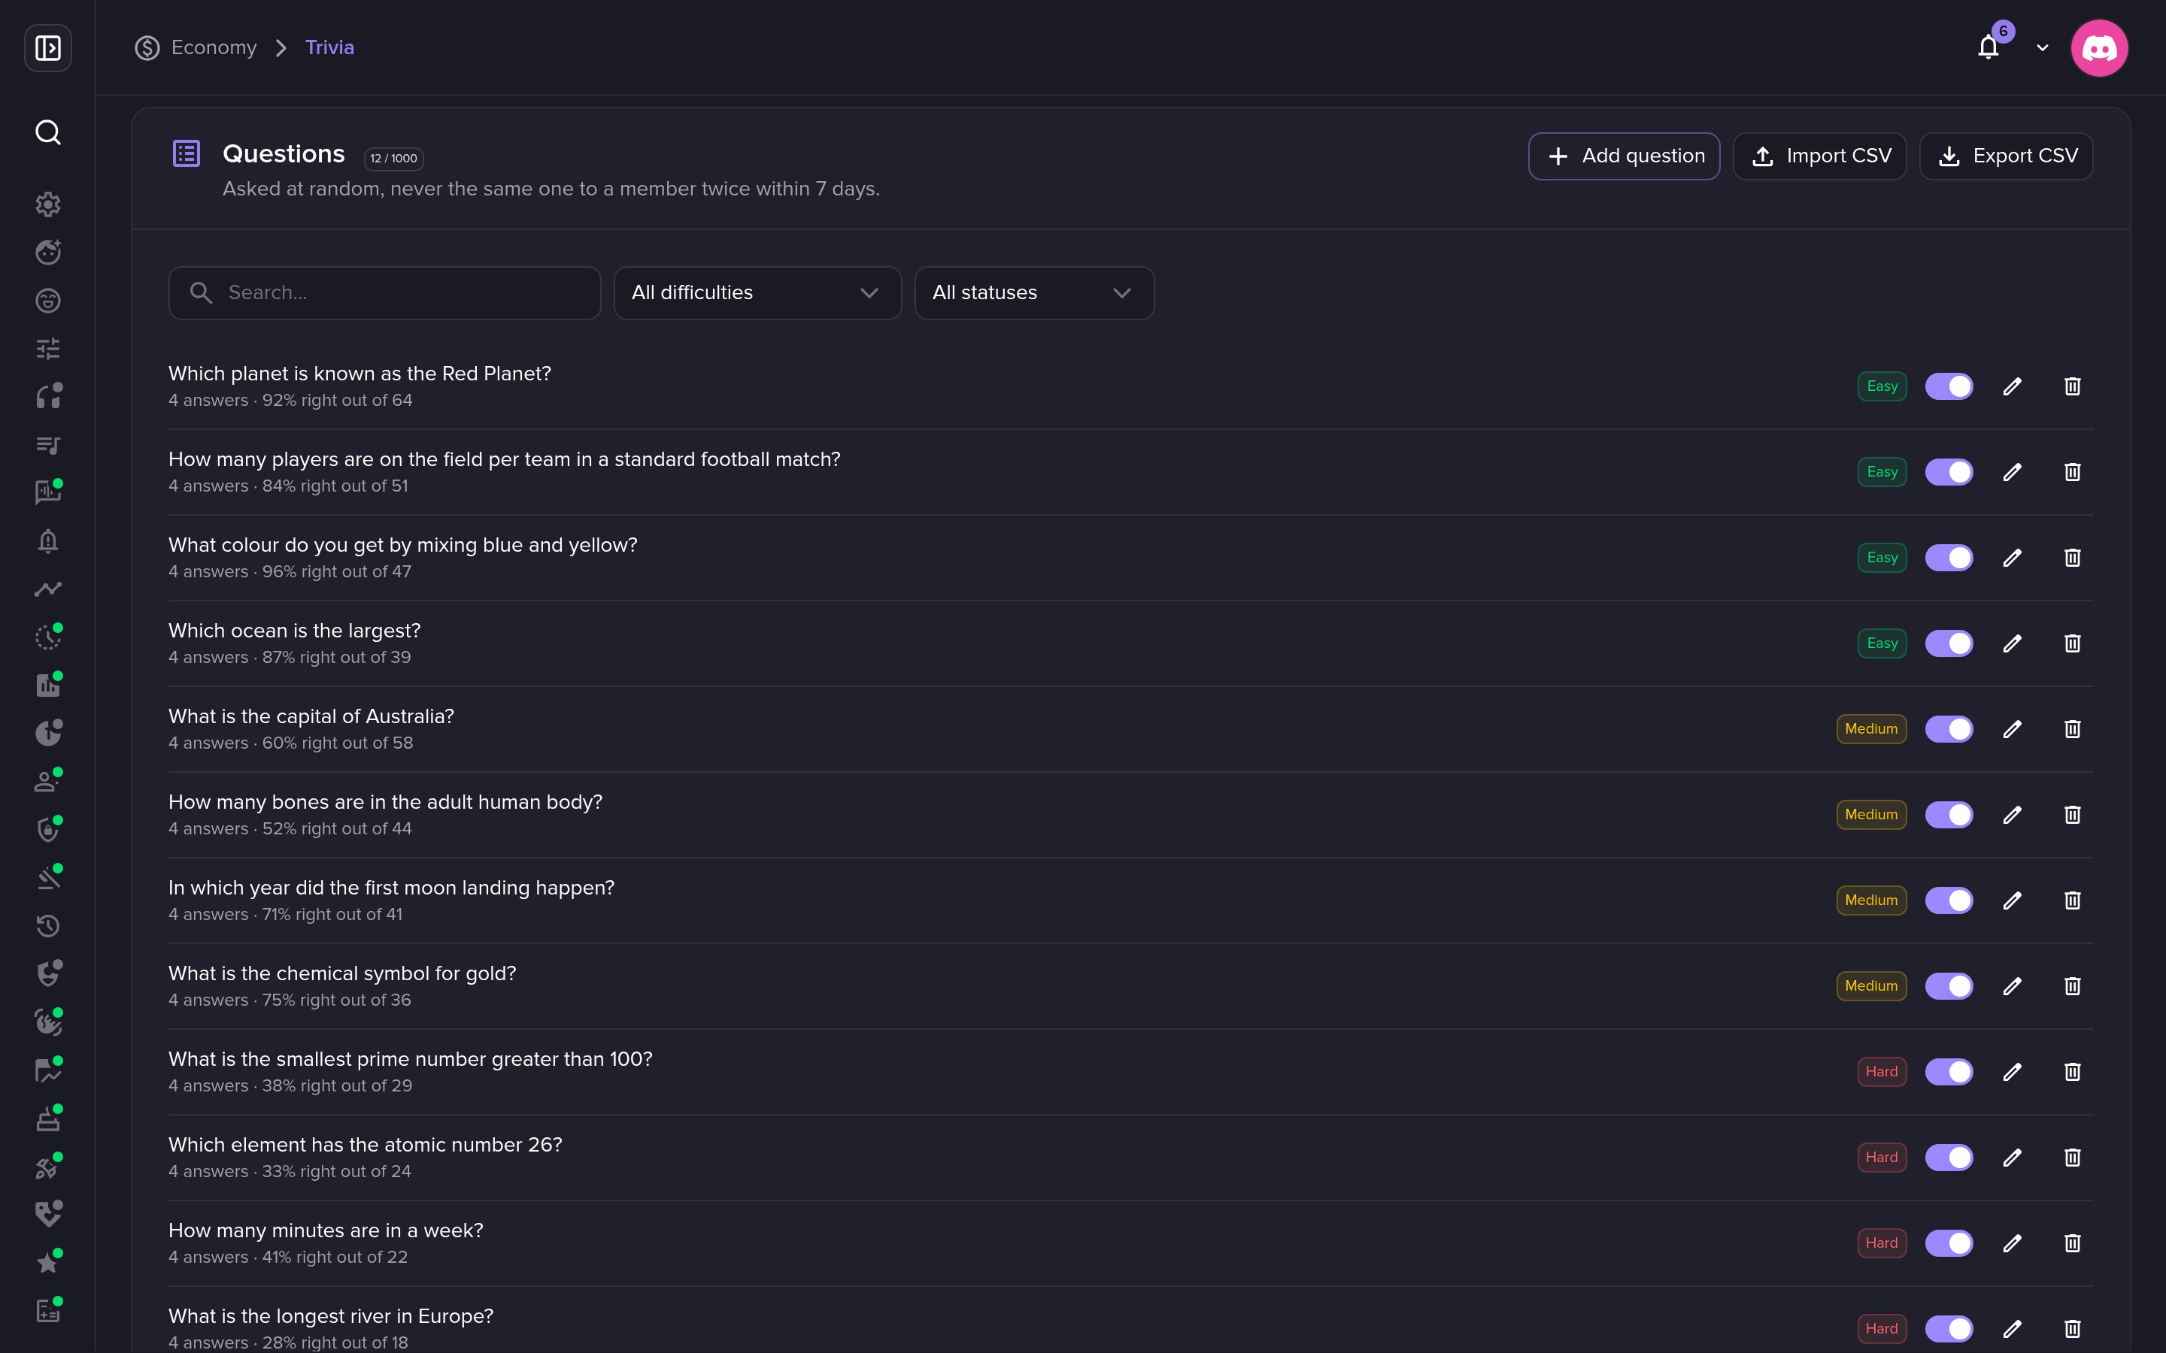Toggle off the prime number question
The width and height of the screenshot is (2166, 1353).
[1949, 1072]
